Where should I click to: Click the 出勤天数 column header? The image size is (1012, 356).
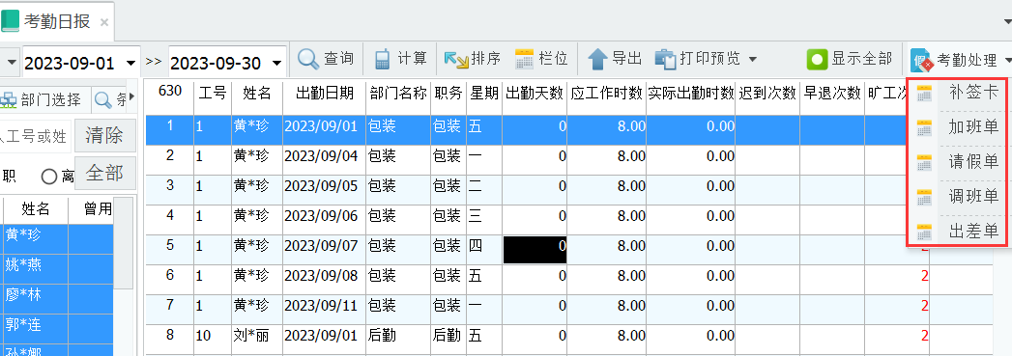tap(535, 94)
